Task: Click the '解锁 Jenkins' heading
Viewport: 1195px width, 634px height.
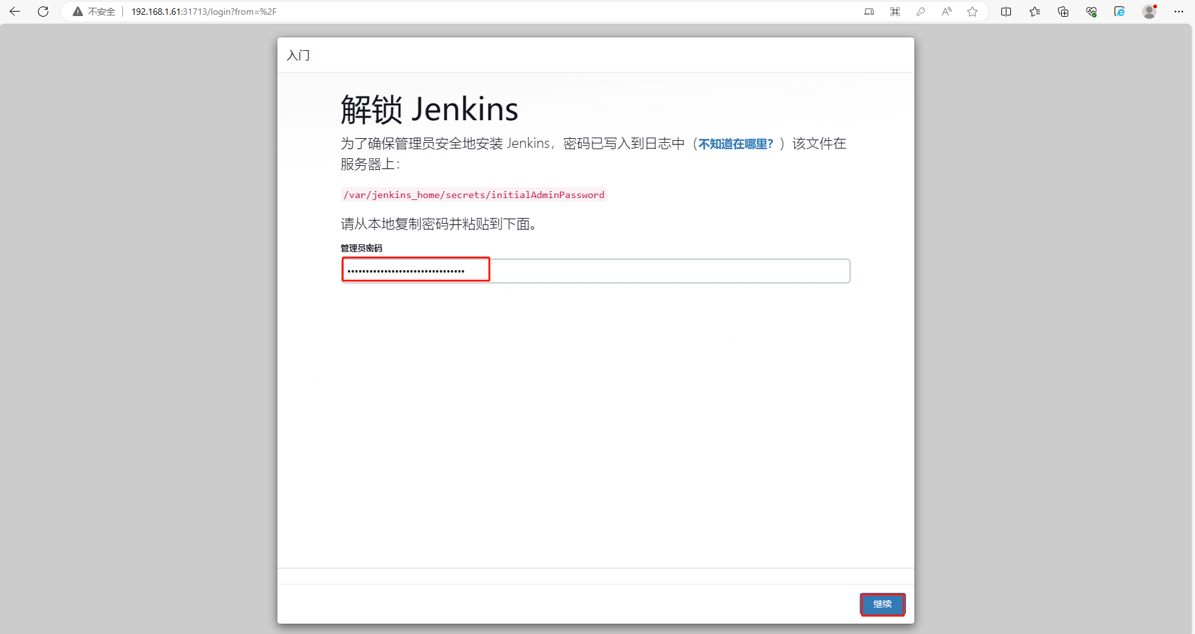Action: (x=429, y=109)
